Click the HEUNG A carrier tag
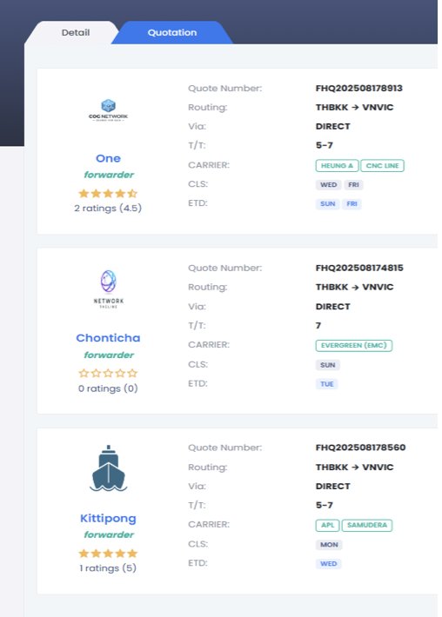Screen dimensions: 442x617 point(337,166)
